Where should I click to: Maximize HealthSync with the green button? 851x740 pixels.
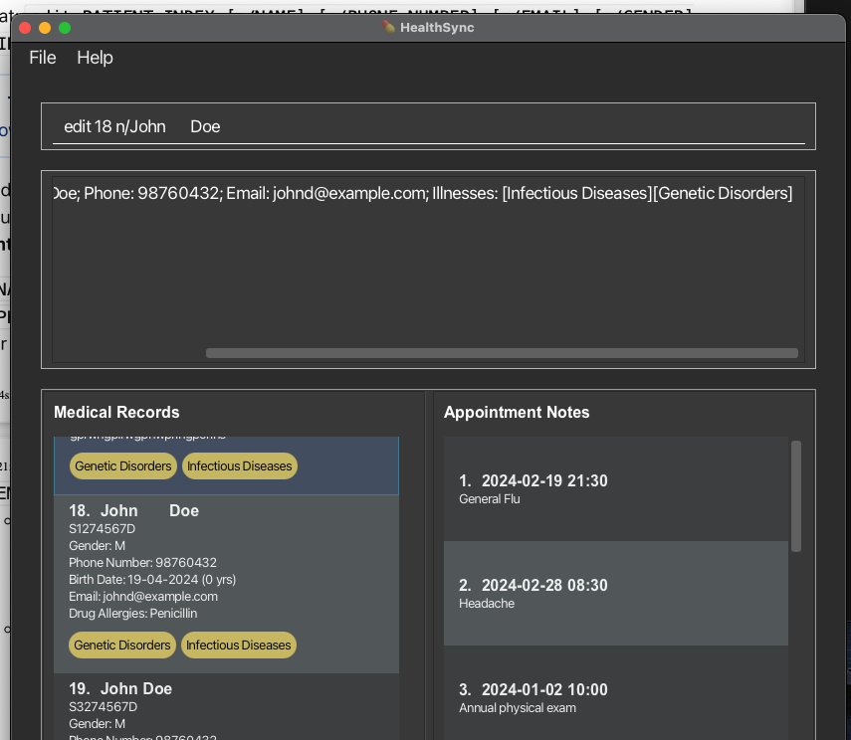65,28
